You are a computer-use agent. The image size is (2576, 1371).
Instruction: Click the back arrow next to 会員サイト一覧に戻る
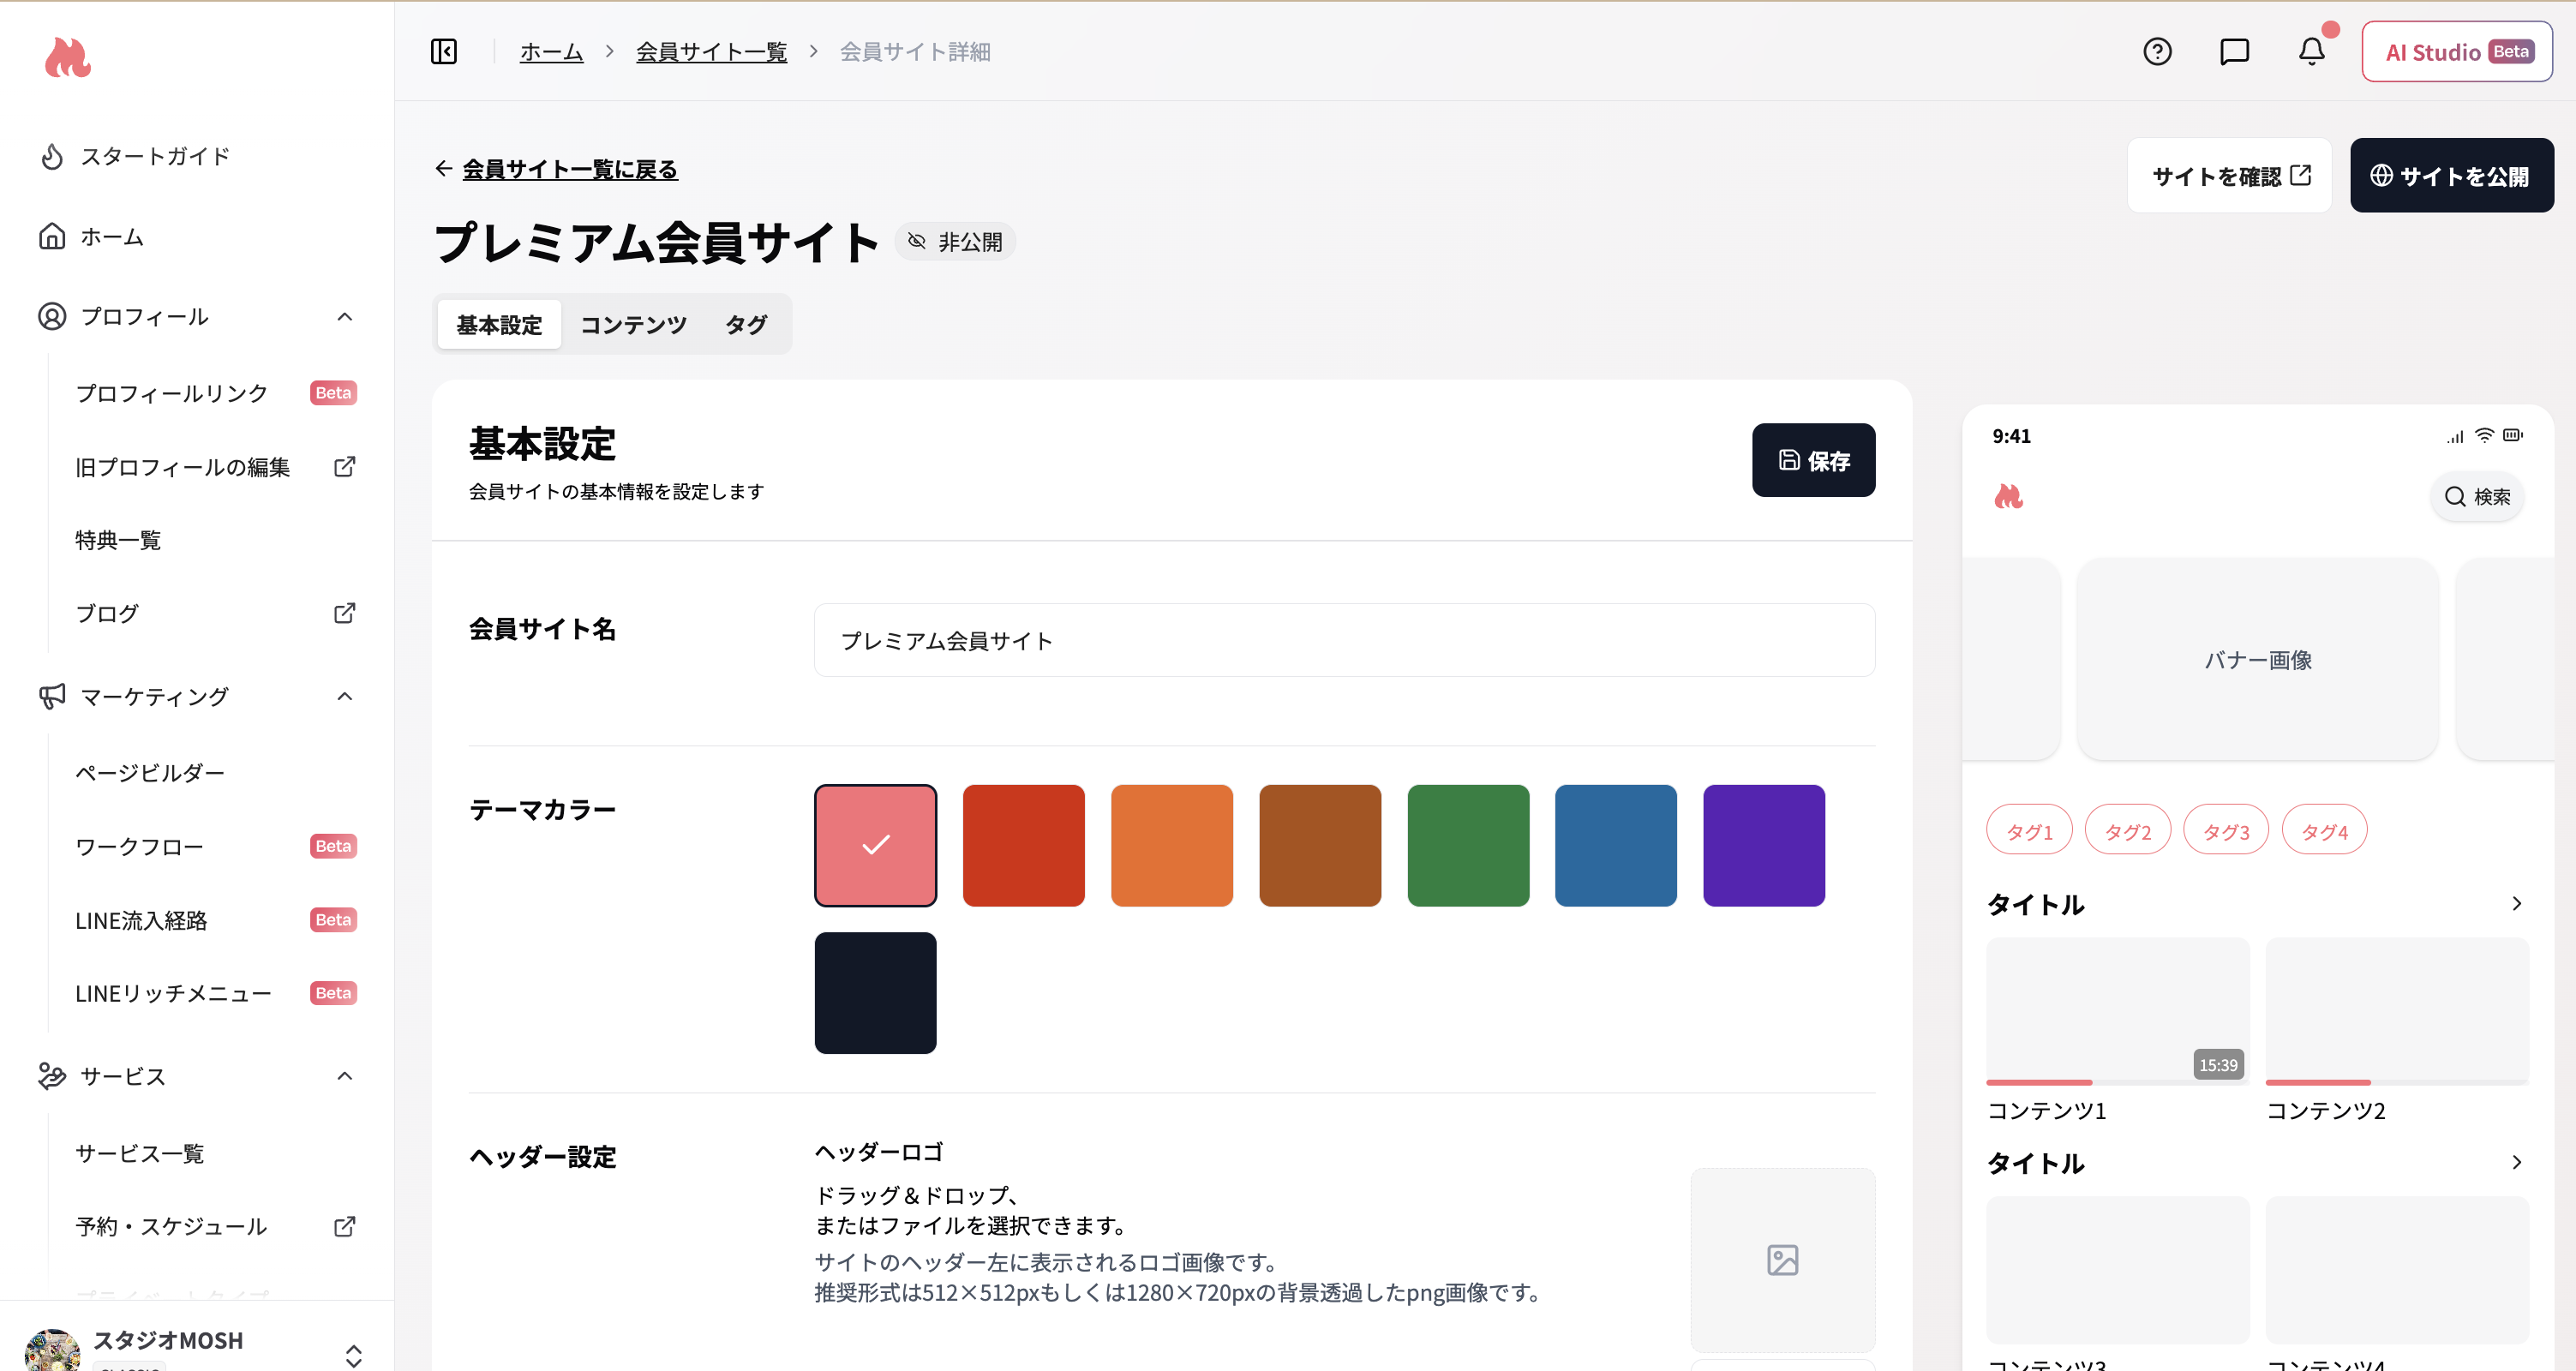point(444,168)
